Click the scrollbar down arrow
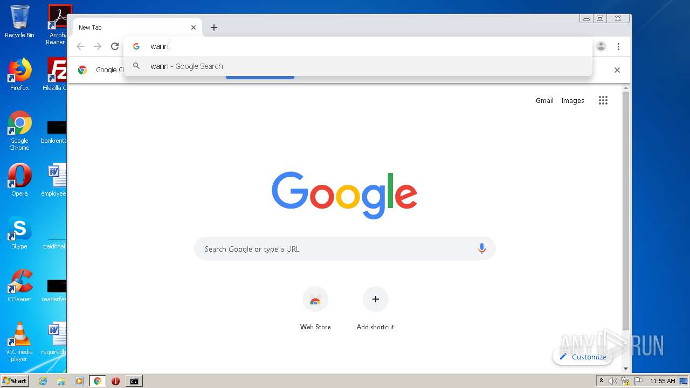This screenshot has height=388, width=690. click(x=626, y=369)
